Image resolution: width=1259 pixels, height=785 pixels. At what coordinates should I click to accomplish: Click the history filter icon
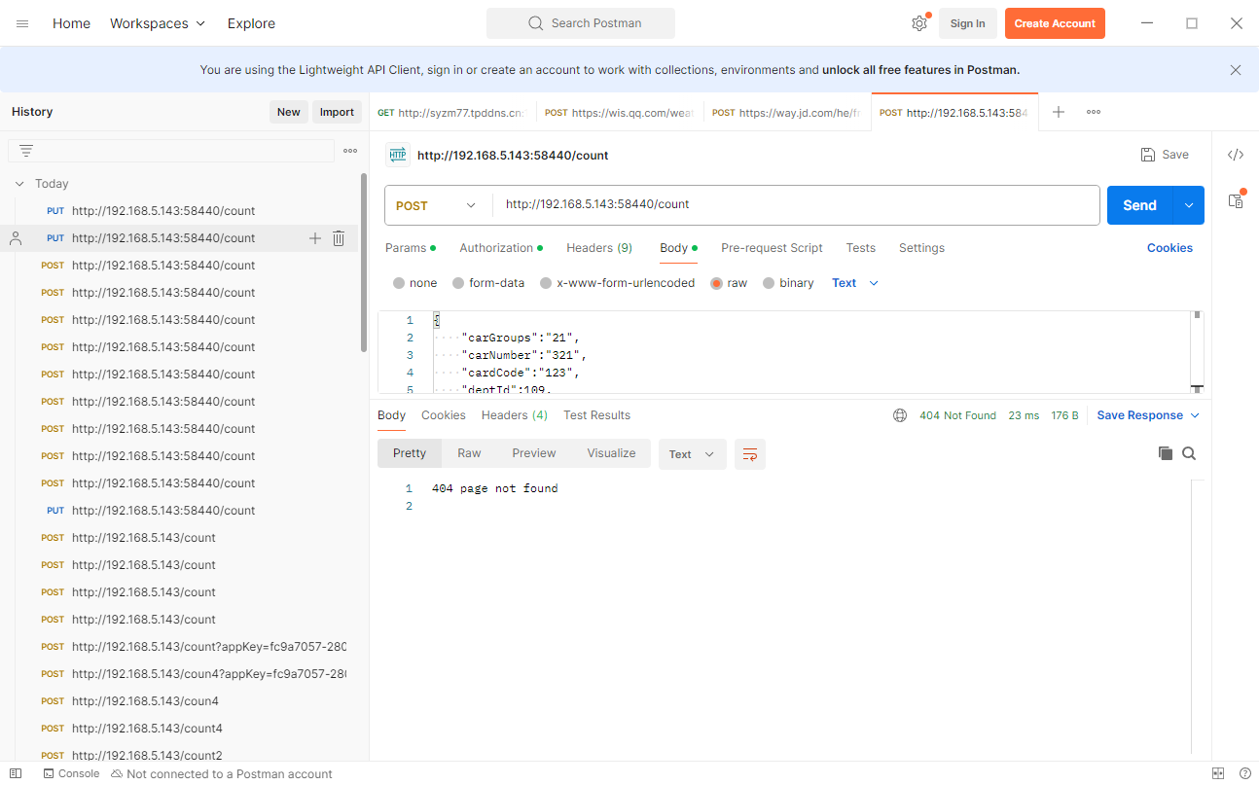(26, 151)
